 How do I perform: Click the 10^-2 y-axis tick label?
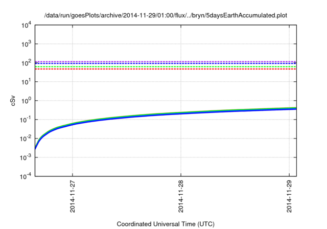click(x=26, y=139)
